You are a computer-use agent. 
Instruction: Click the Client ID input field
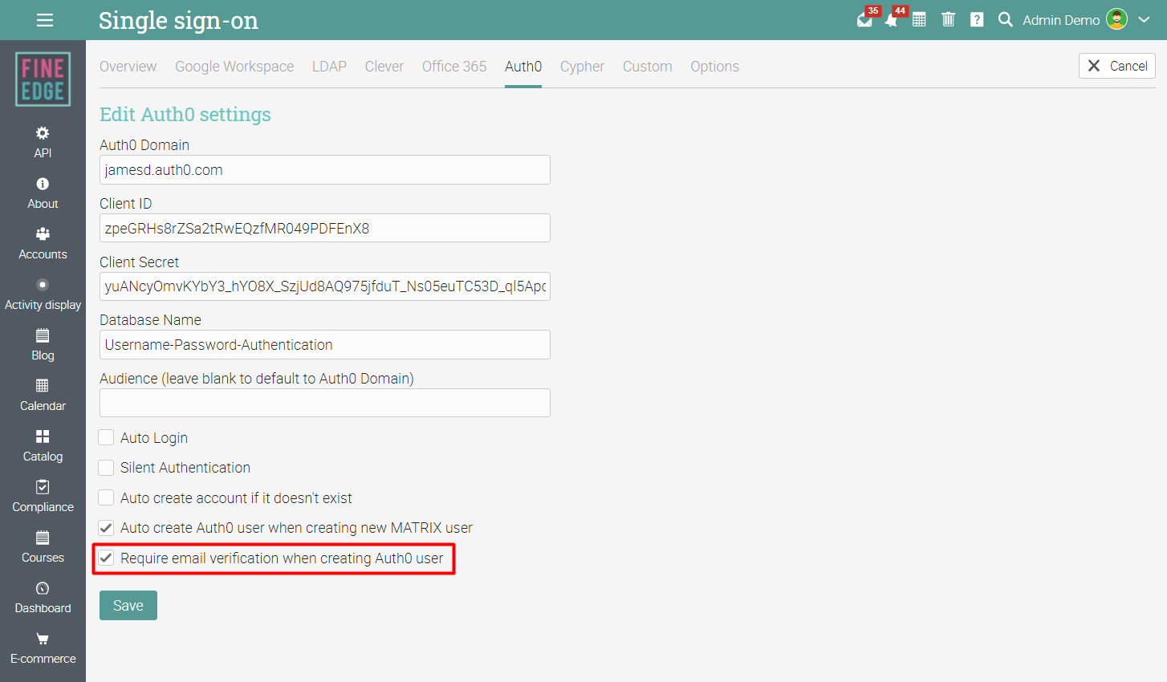coord(325,228)
